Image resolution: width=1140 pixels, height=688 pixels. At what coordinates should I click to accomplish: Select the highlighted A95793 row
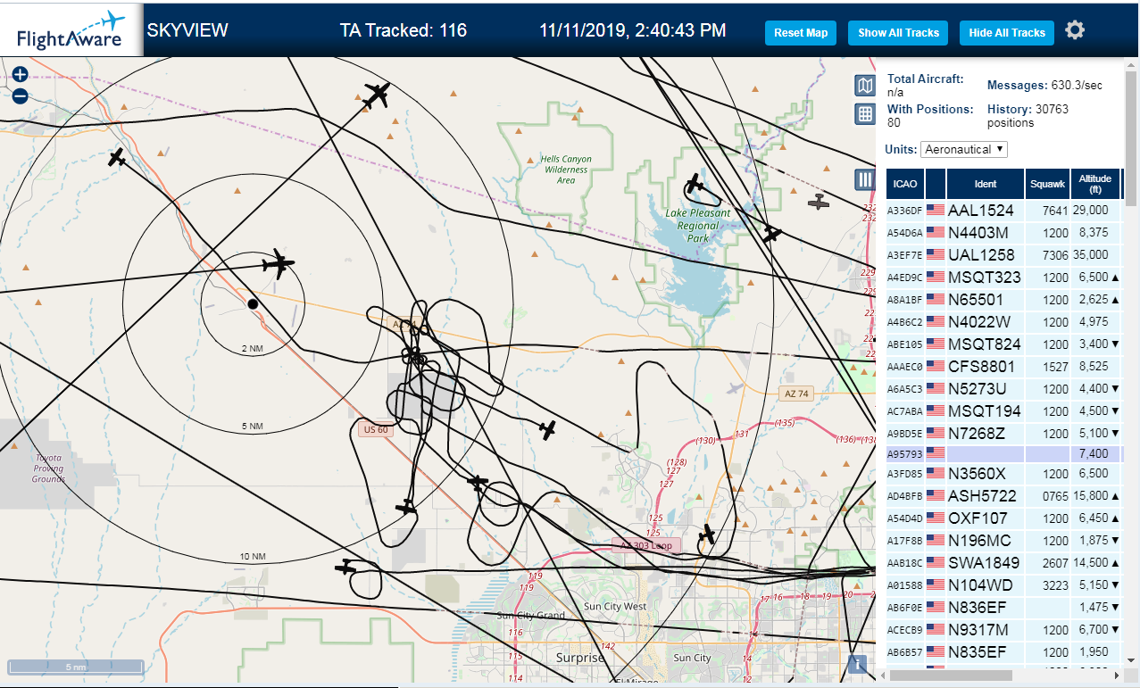[1004, 453]
